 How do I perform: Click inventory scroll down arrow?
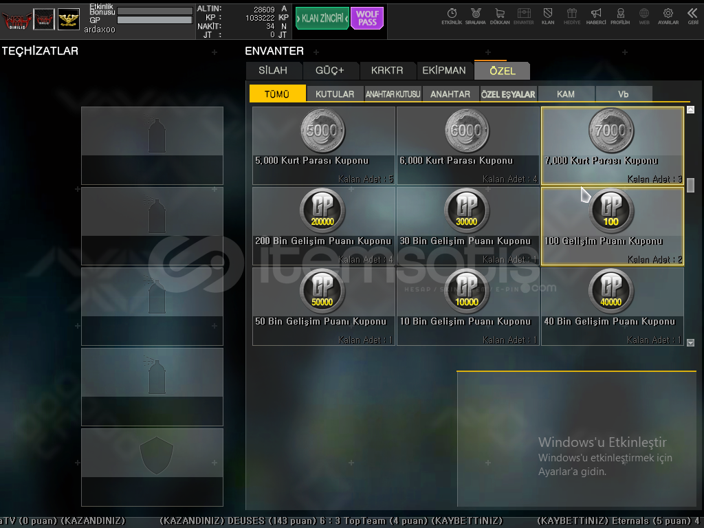[690, 342]
